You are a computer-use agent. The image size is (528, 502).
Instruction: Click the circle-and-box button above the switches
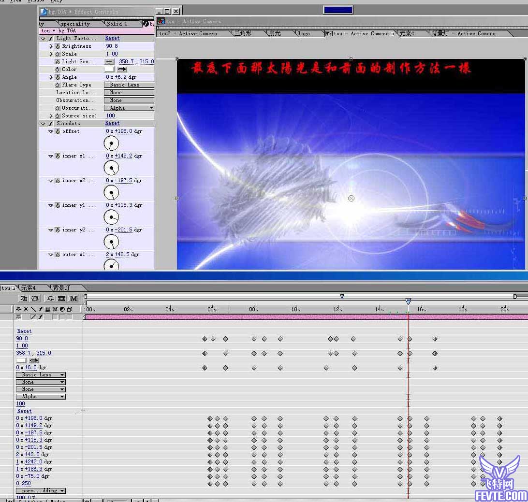coord(35,299)
